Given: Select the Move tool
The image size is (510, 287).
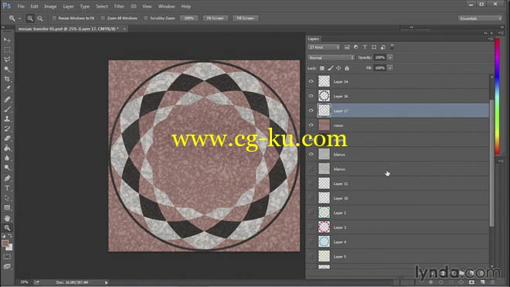Looking at the screenshot, I should tap(7, 39).
